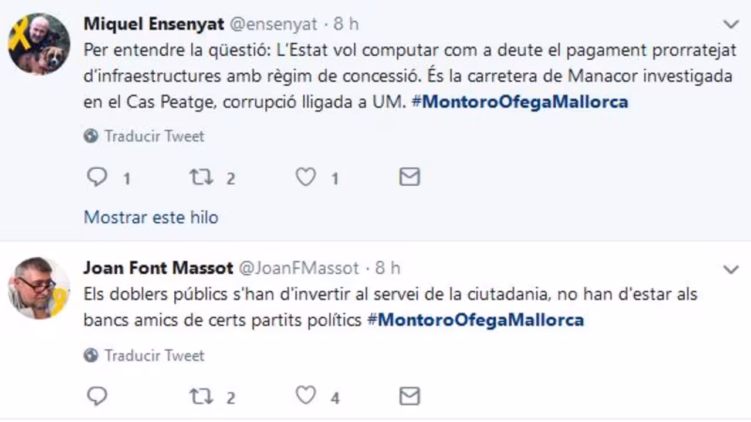Open #MontoroOfegaMallorca hashtag in Massot's tweet
Viewport: 751px width, 422px height.
pyautogui.click(x=475, y=320)
